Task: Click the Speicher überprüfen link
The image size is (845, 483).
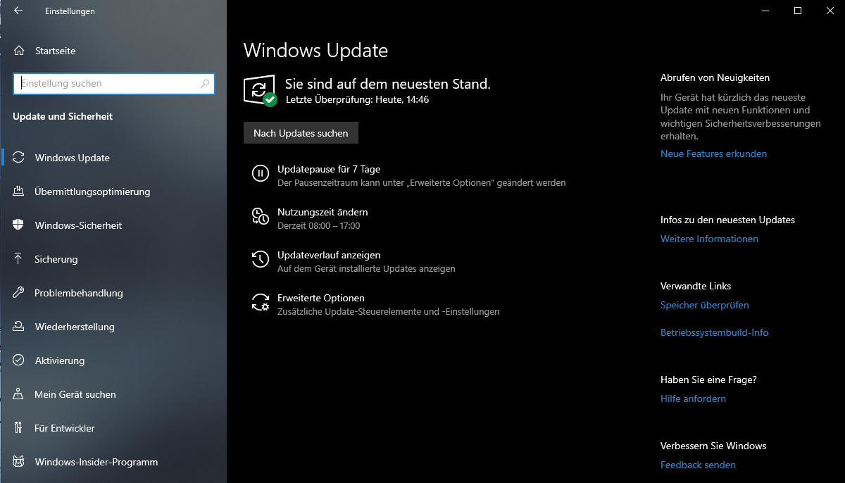Action: [x=705, y=305]
